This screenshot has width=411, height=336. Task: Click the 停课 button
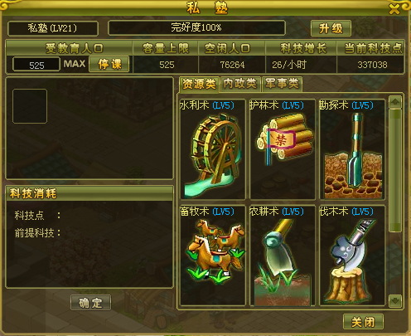pos(109,64)
